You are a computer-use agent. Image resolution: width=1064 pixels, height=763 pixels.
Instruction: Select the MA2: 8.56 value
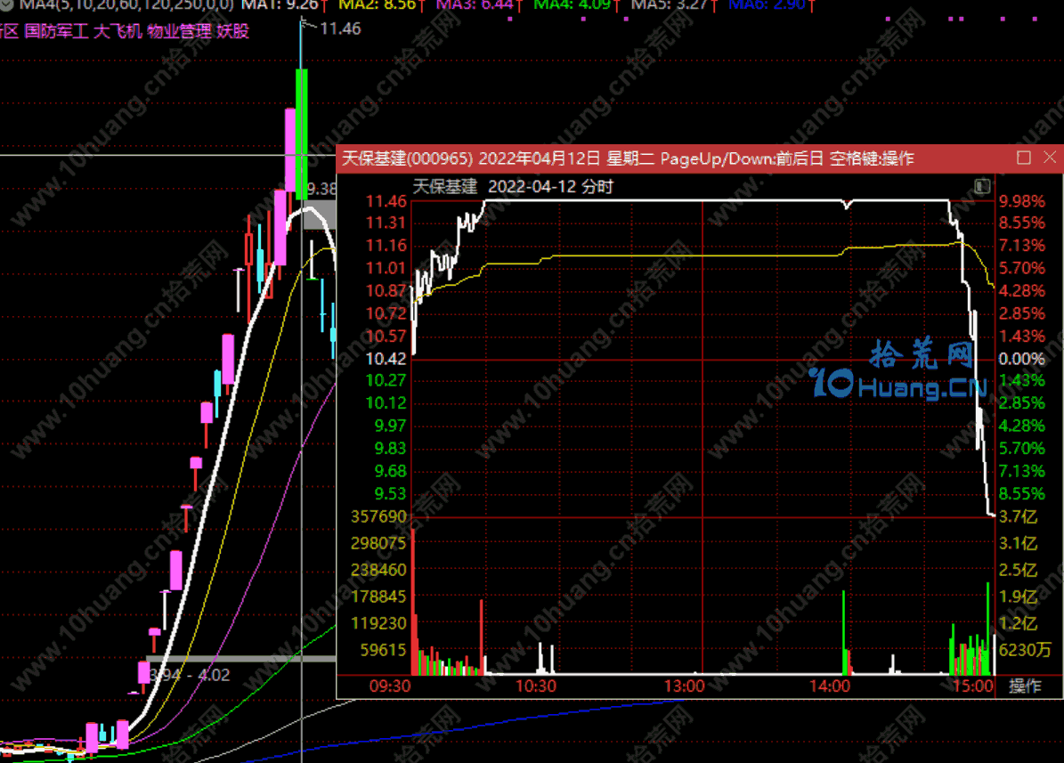tap(378, 4)
